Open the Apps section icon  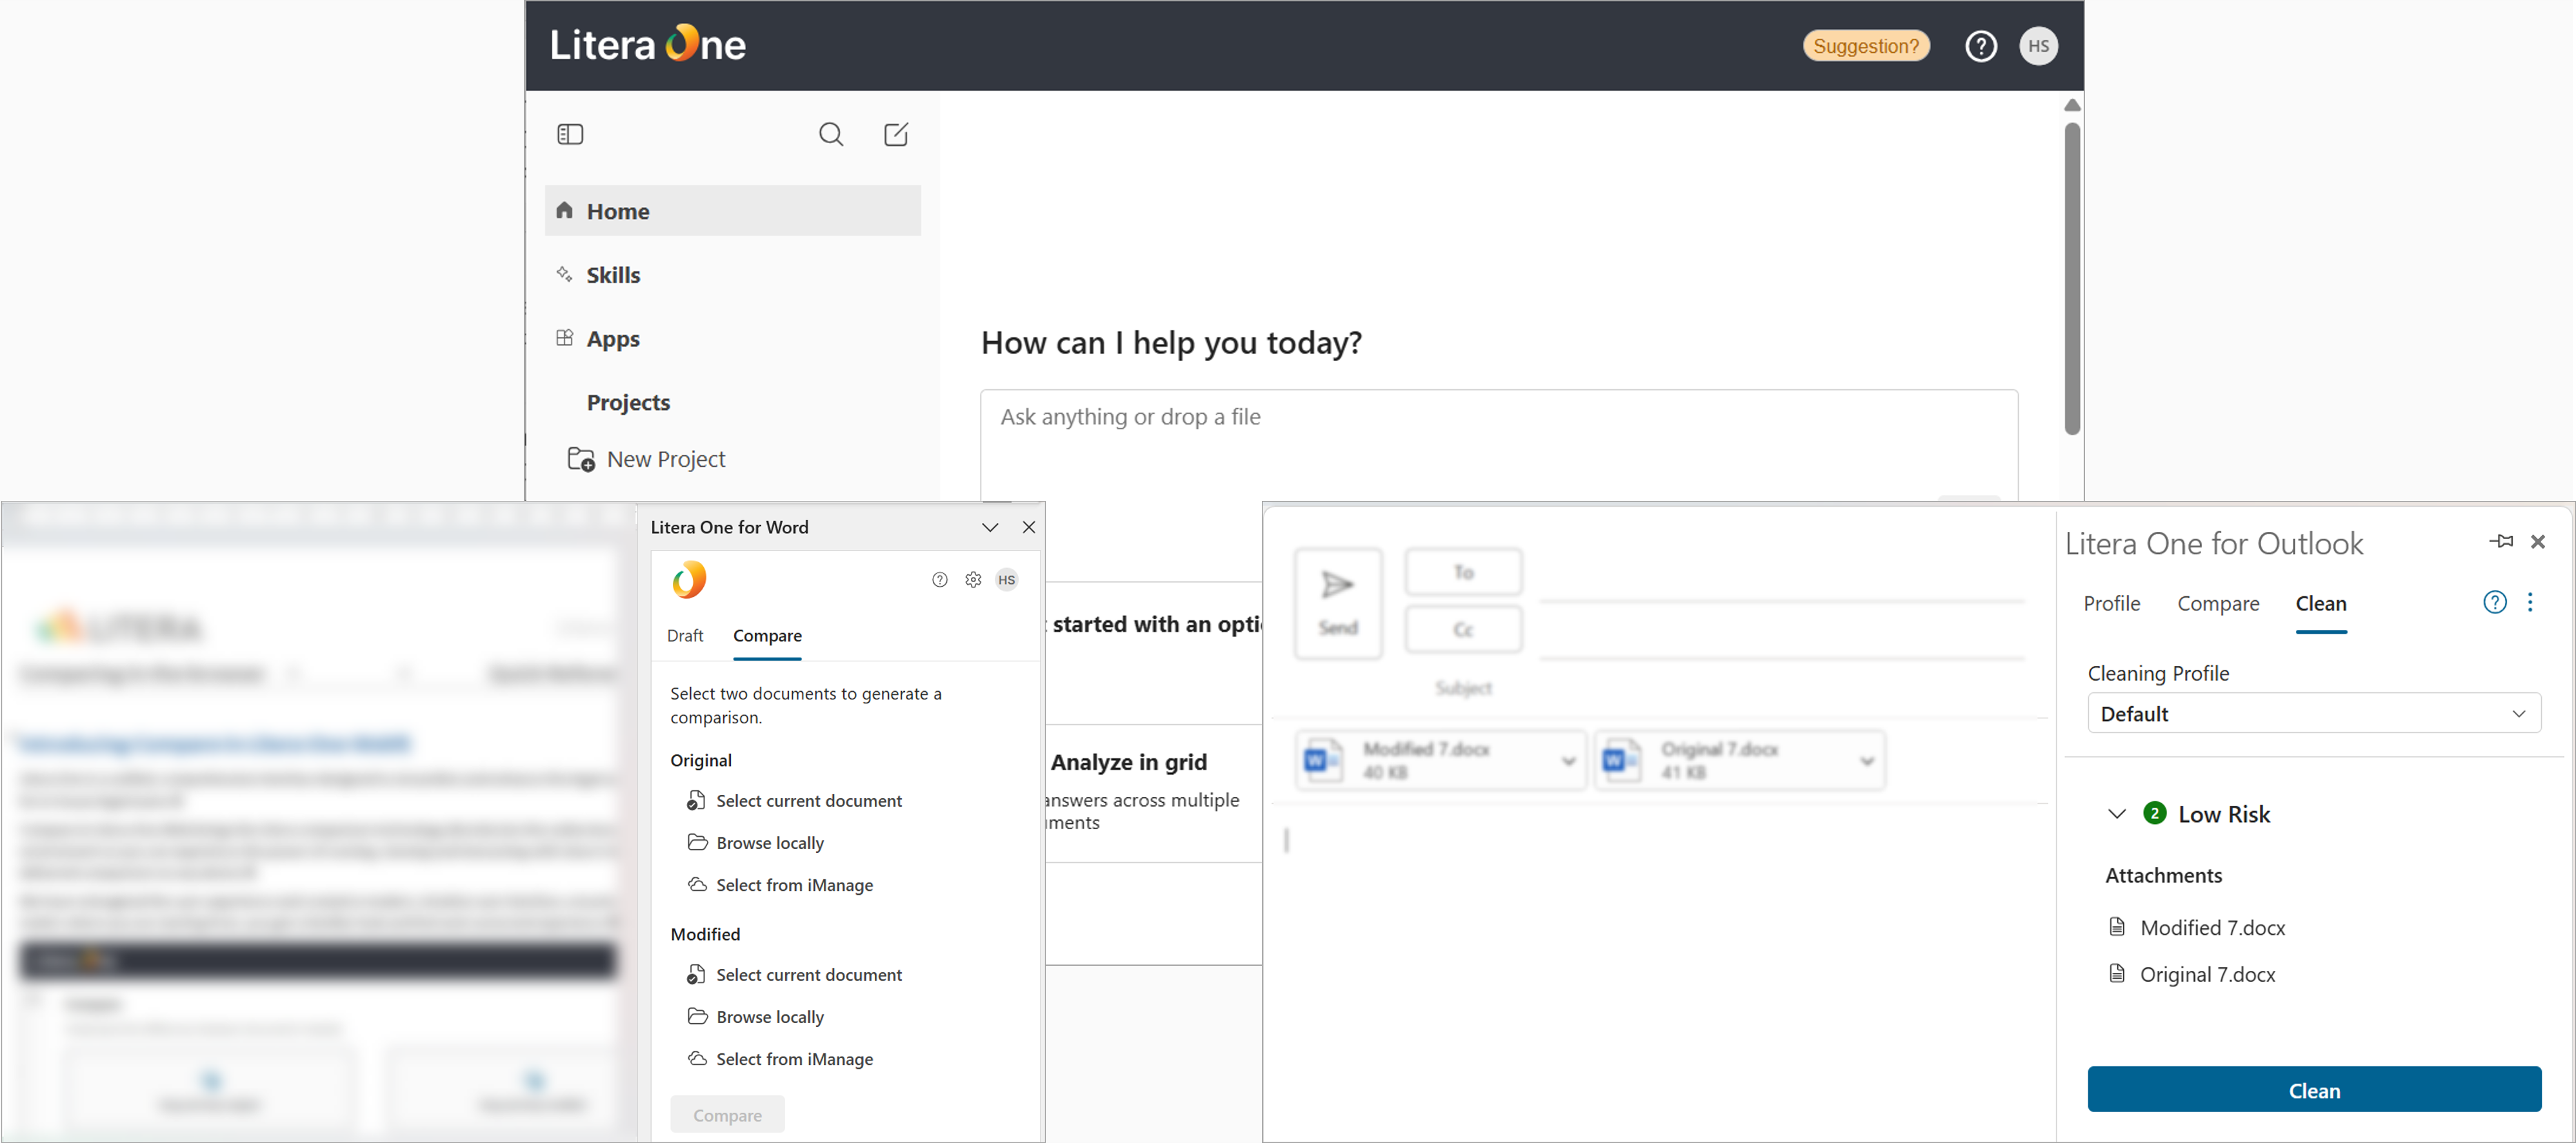coord(565,338)
